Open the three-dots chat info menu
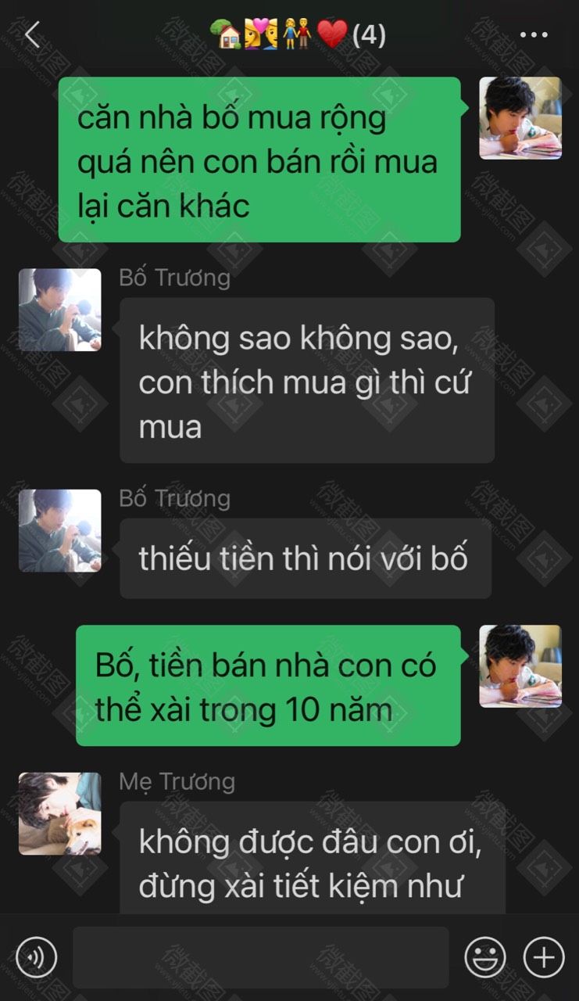This screenshot has height=1001, width=579. click(534, 35)
